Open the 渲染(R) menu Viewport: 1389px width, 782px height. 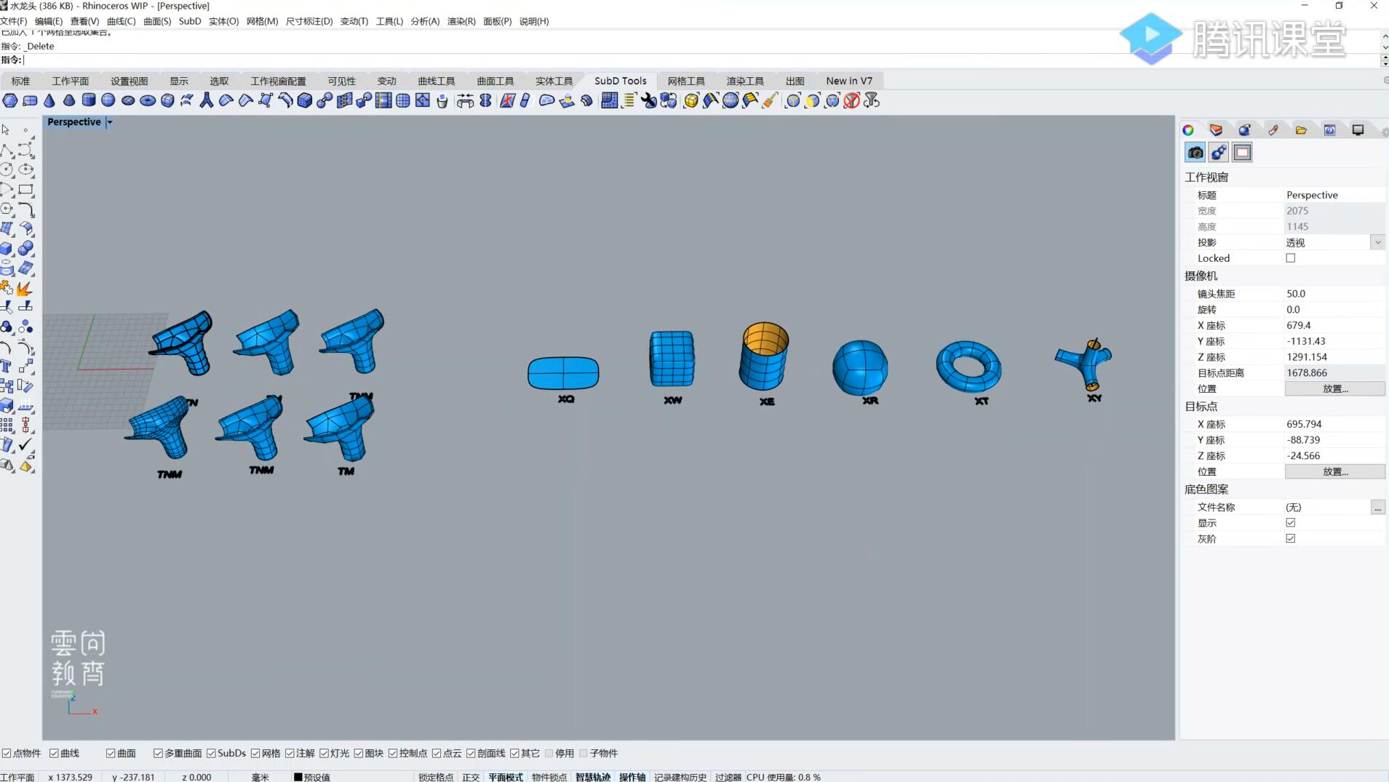click(x=461, y=21)
